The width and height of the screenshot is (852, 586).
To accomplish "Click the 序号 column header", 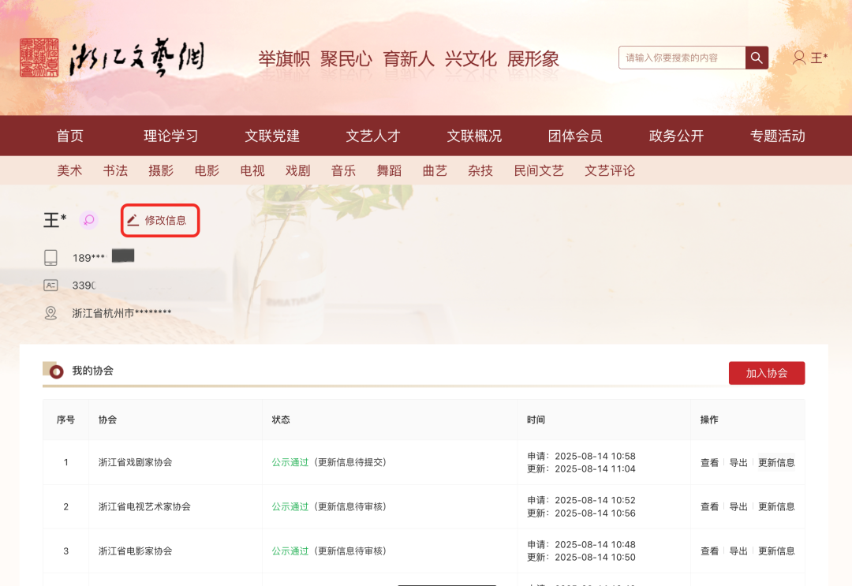I will 65,420.
